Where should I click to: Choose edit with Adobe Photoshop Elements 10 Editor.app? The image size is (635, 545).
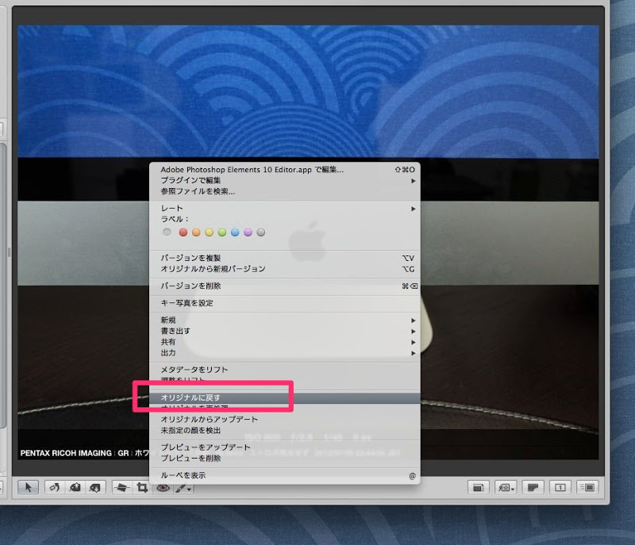pyautogui.click(x=285, y=170)
